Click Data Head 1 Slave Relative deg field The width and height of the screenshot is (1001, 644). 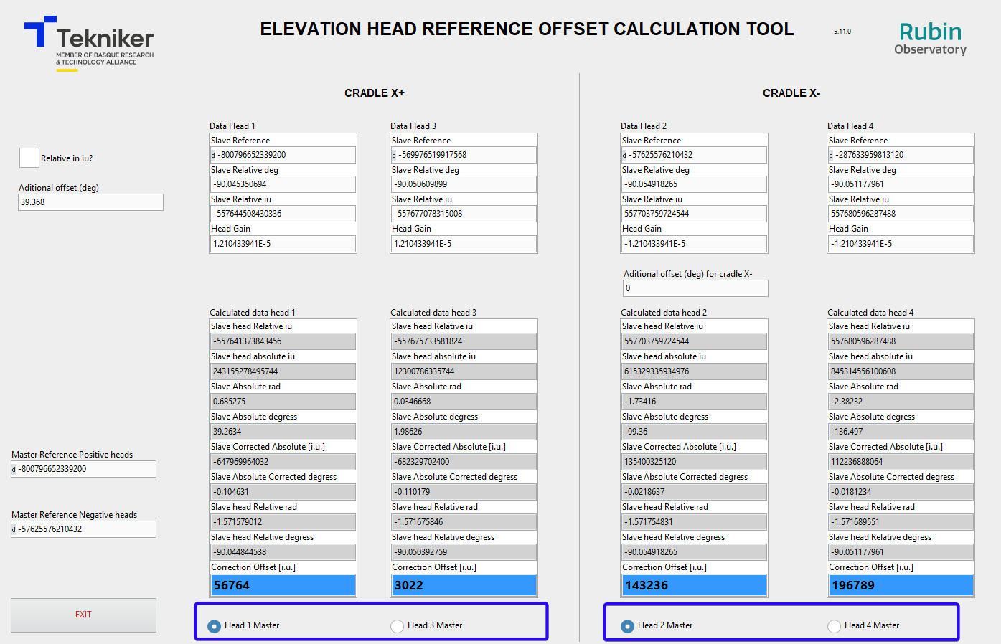pos(283,184)
